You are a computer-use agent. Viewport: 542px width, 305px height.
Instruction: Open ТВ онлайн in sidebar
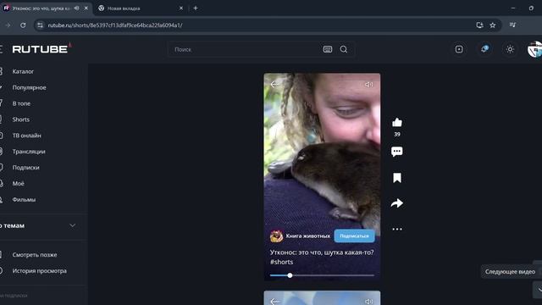(x=26, y=136)
